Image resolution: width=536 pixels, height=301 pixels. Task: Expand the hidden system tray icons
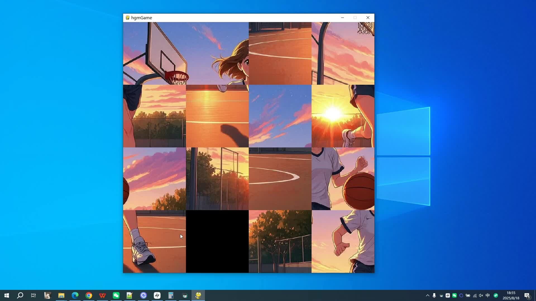pos(427,295)
